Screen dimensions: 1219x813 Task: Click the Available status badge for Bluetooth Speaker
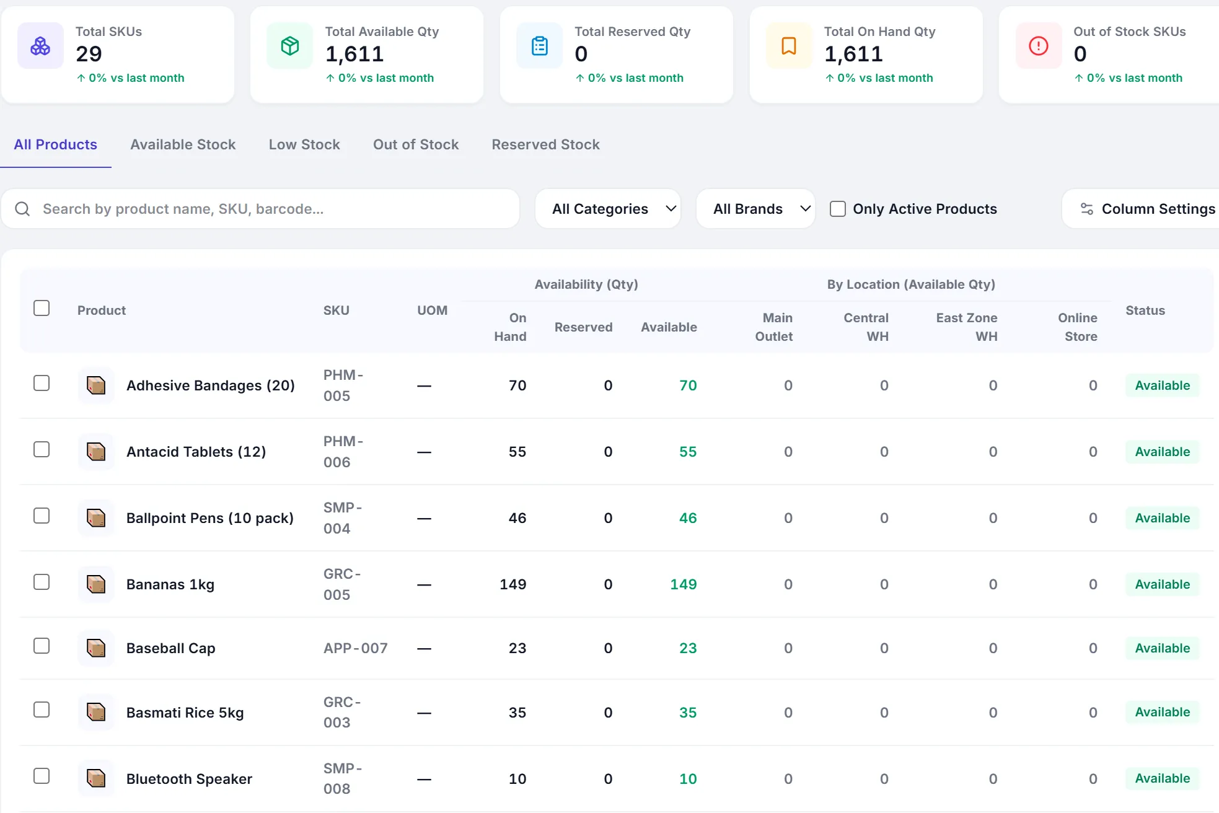tap(1163, 778)
